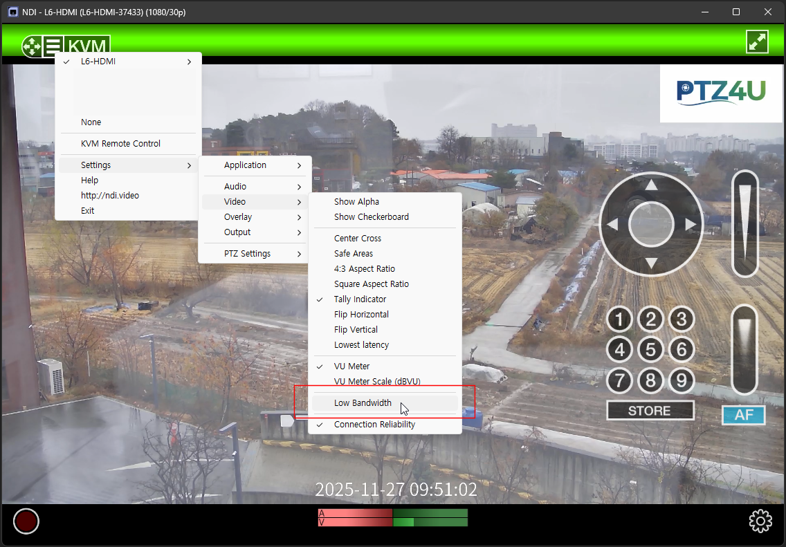Screen dimensions: 786x547
Task: Enable Show Alpha
Action: (x=385, y=201)
